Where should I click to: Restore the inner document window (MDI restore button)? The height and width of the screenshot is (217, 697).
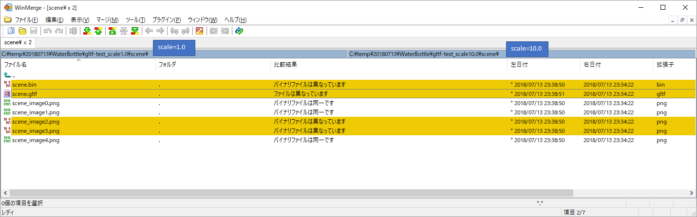point(682,20)
